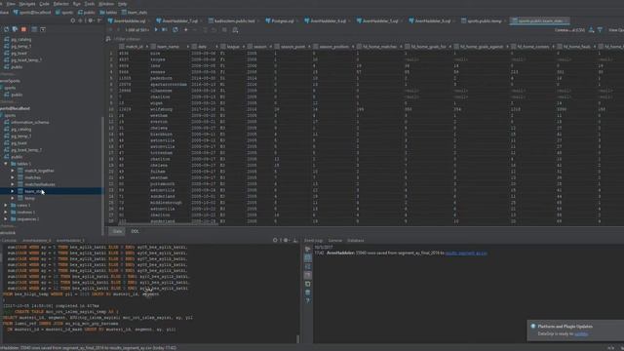
Task: Open the console icon in database toolbar
Action: 43,29
